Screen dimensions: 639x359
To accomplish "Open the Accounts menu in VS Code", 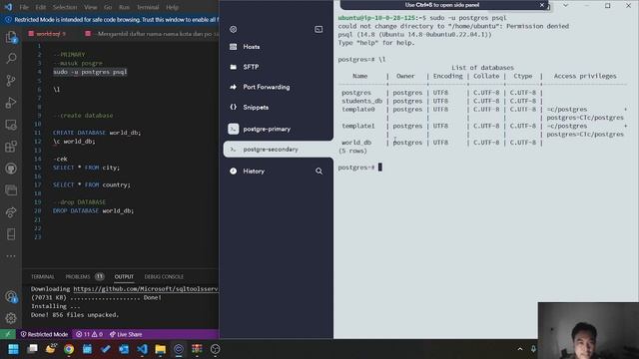I will point(11,297).
